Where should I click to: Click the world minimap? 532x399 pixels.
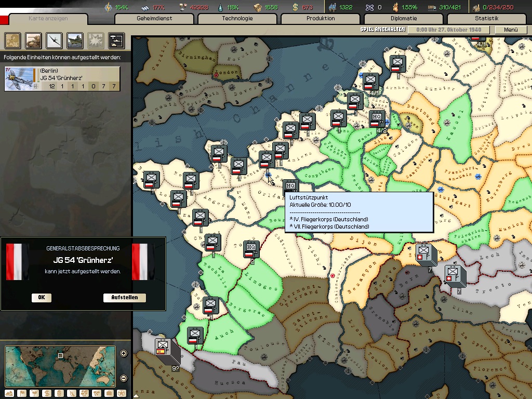pos(60,365)
